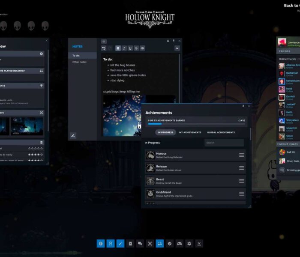Collapse the Group Chats section
The image size is (300, 257).
click(x=288, y=144)
